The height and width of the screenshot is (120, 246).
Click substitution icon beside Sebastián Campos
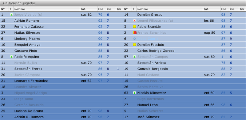pyautogui.click(x=134, y=57)
